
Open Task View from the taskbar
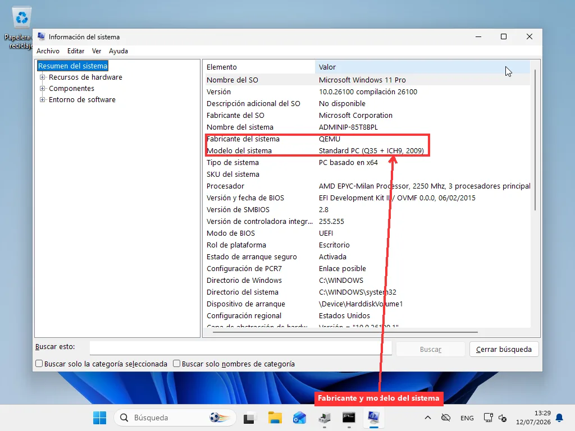click(x=249, y=418)
